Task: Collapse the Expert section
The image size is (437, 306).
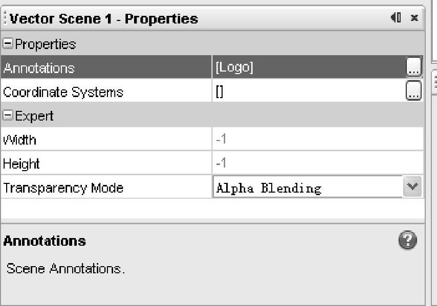Action: pyautogui.click(x=8, y=116)
